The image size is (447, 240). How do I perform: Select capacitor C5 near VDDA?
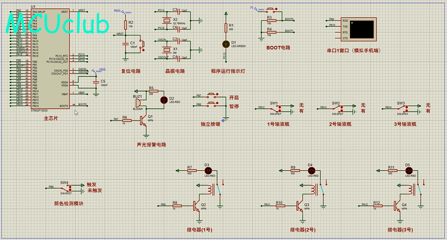tap(96, 82)
